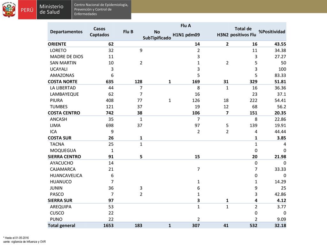
Task: Select the No SubTipificado column header
Action: [157, 35]
